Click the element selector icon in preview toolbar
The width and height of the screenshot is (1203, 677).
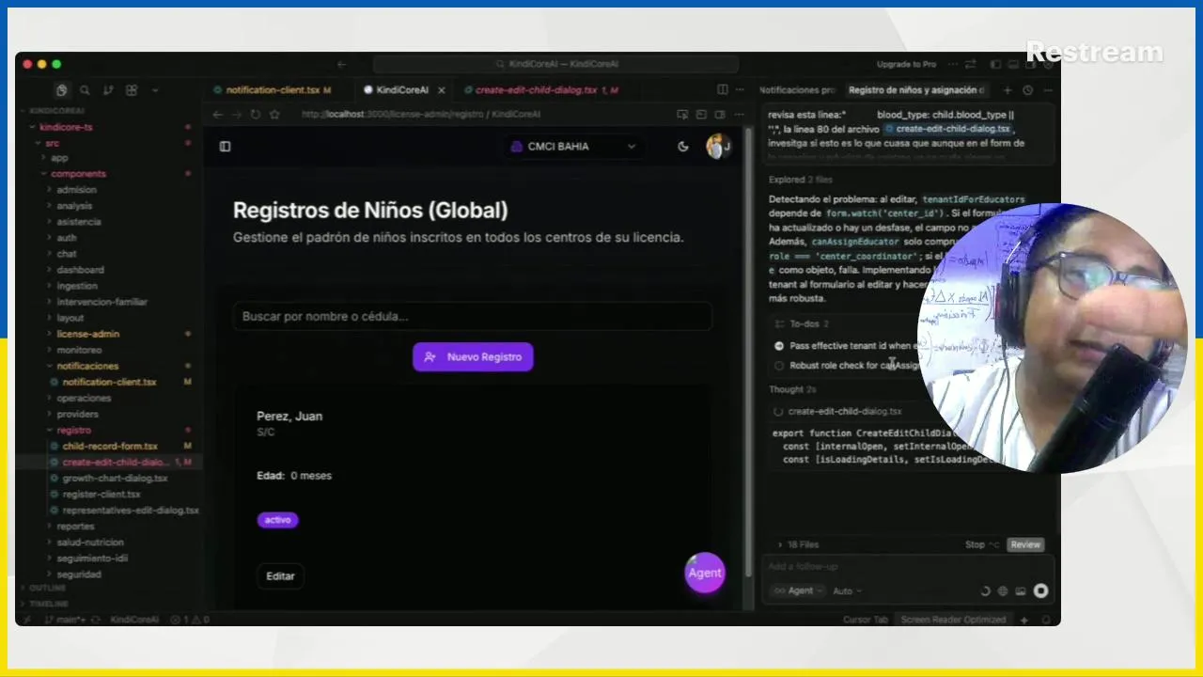(x=682, y=114)
